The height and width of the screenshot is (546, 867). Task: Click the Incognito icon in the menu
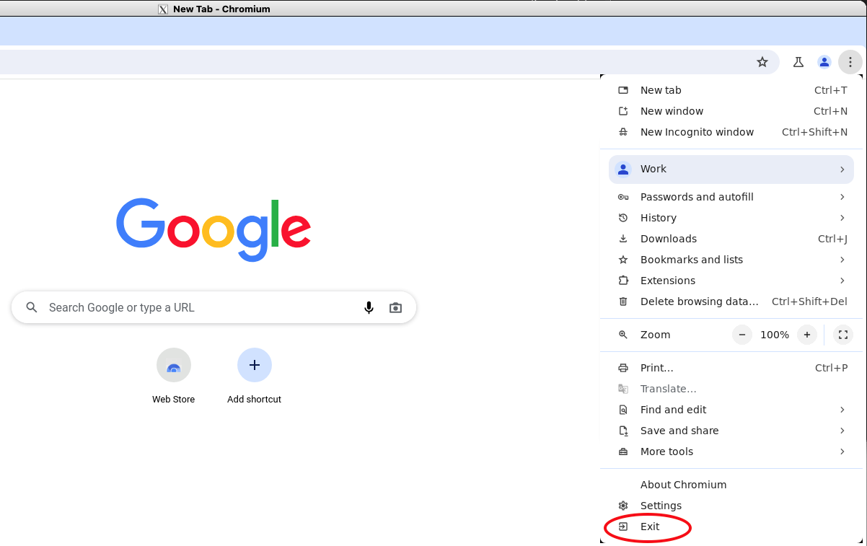tap(623, 132)
